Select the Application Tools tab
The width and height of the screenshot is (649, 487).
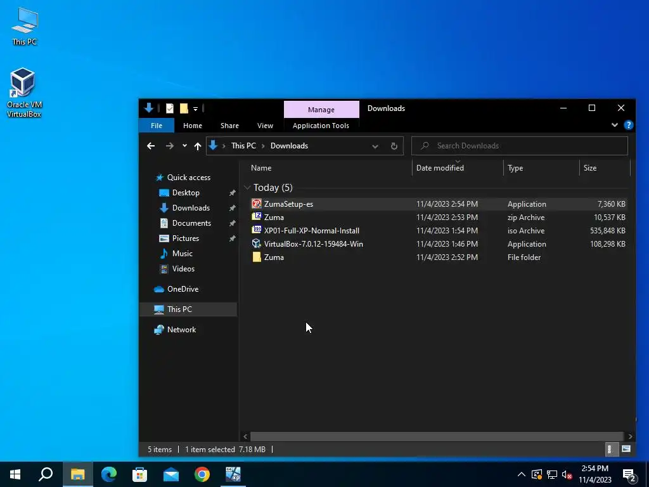click(x=321, y=126)
